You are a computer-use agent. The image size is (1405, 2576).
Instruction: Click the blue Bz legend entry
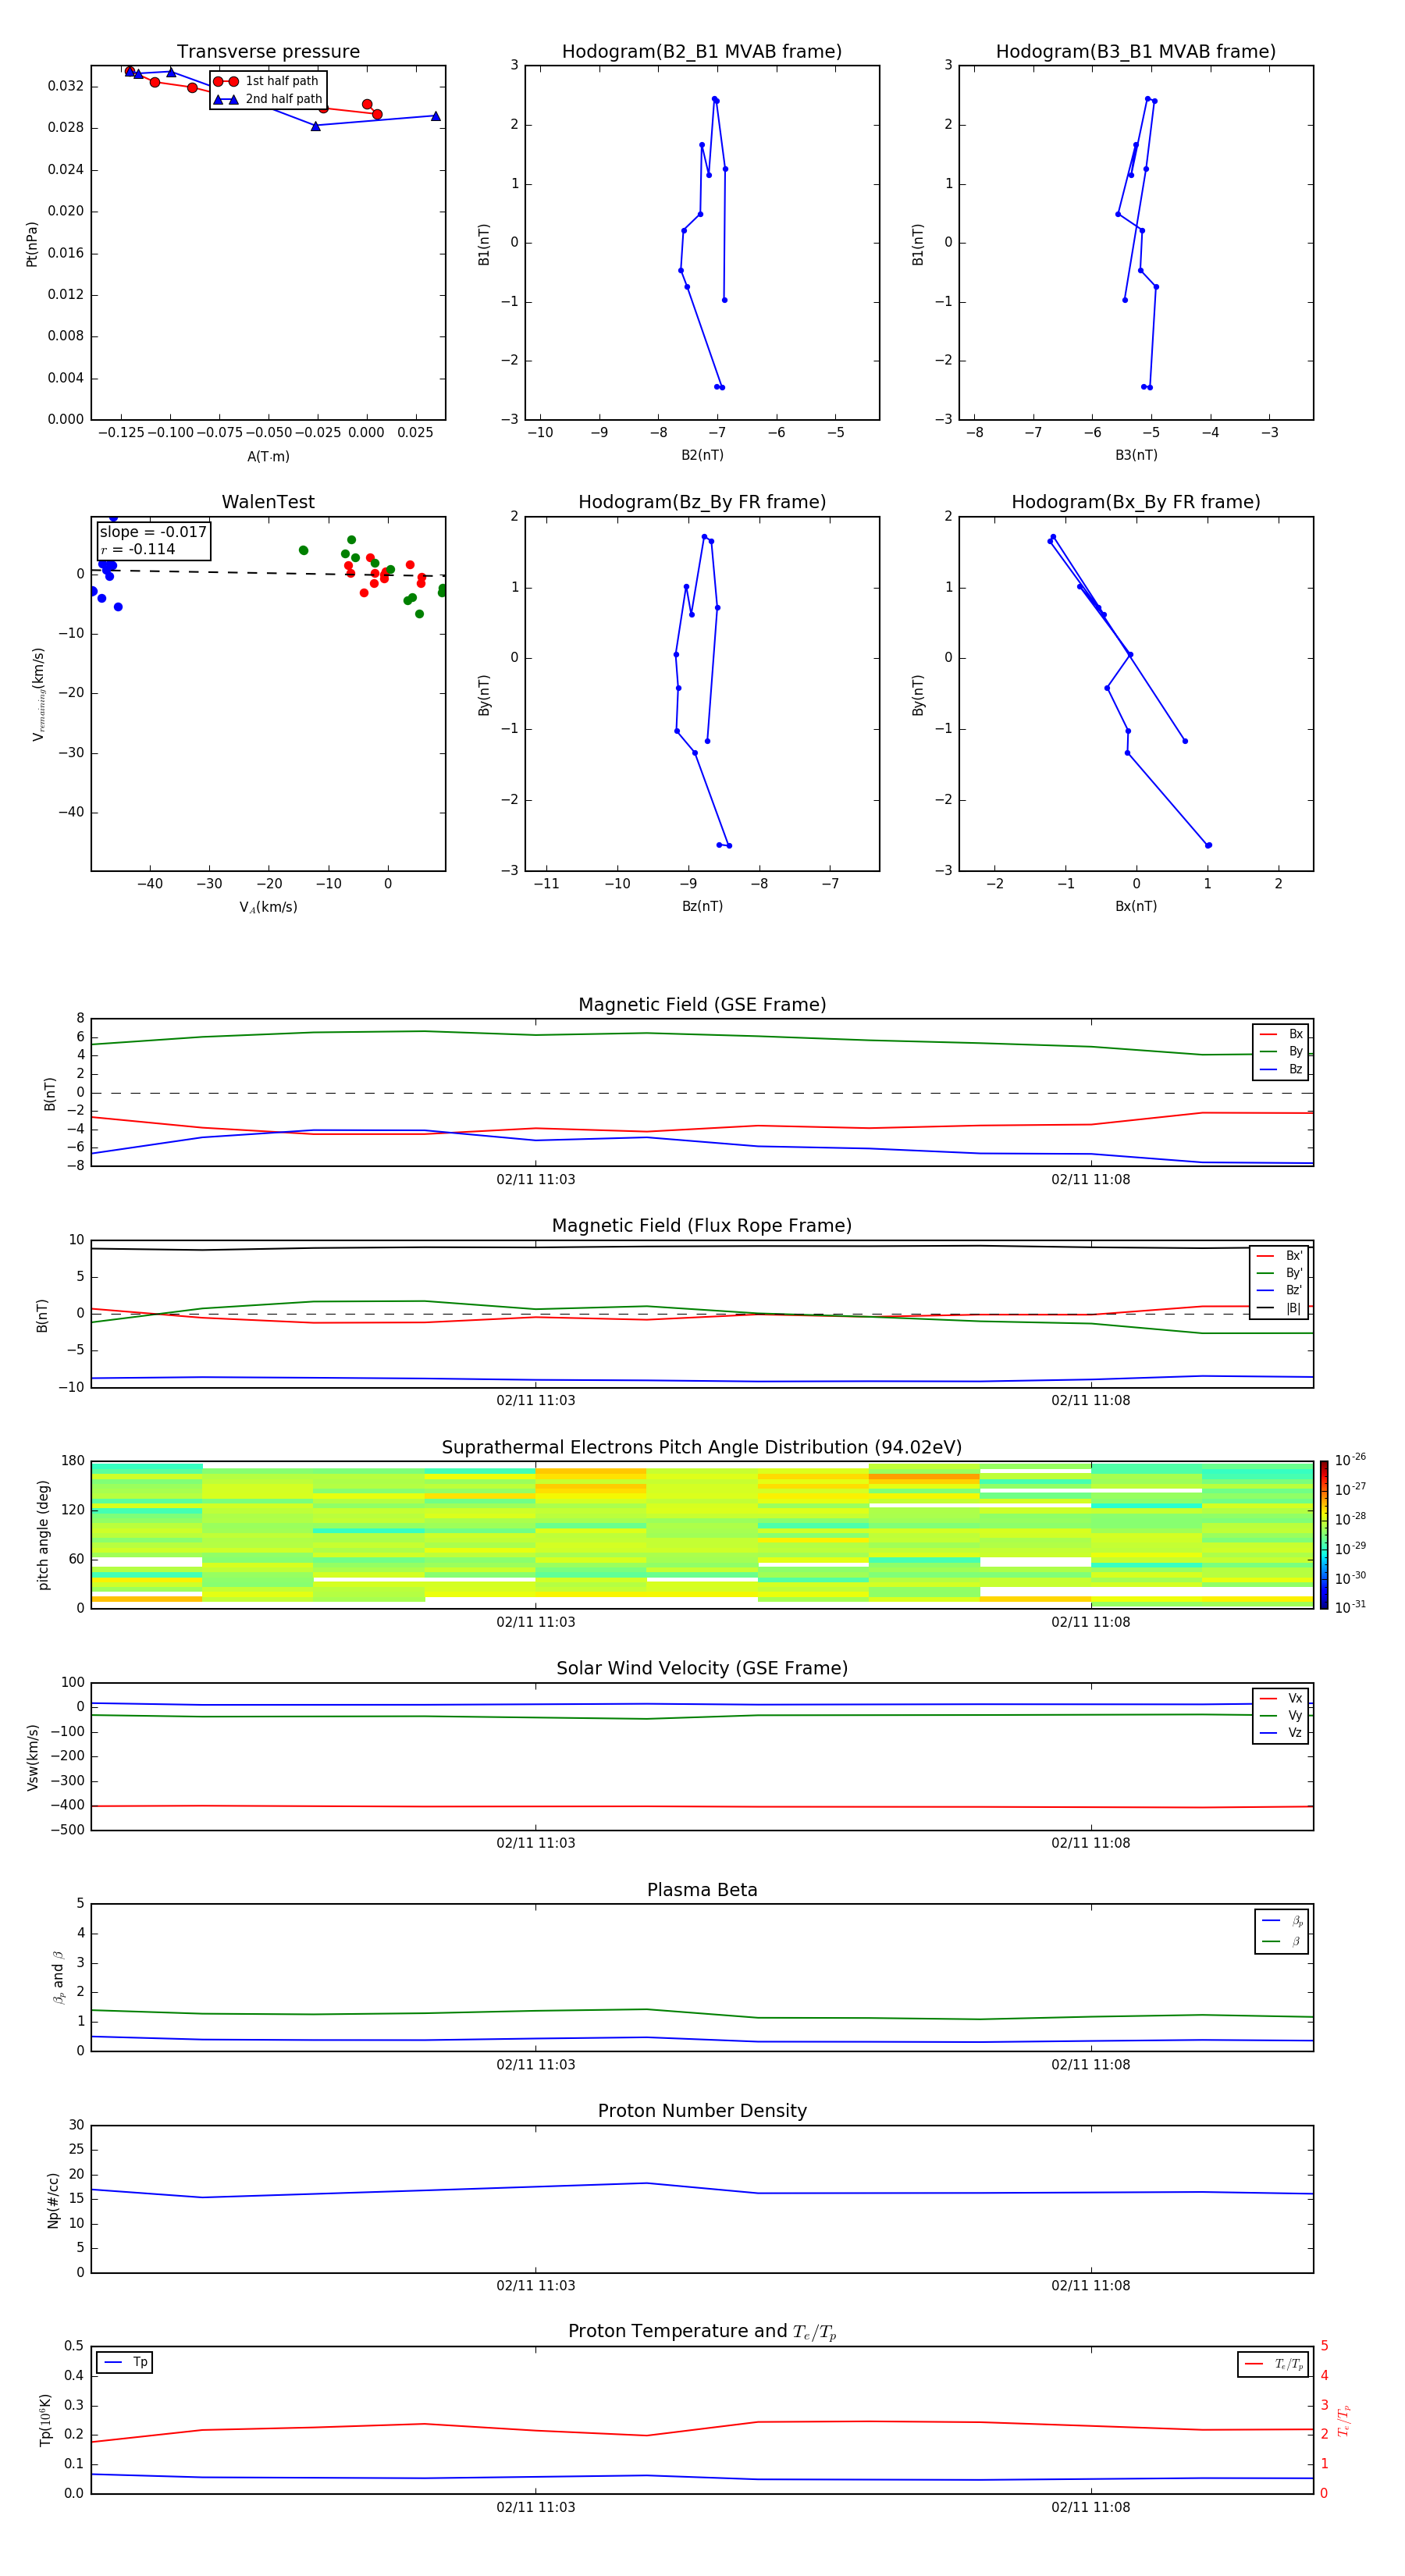point(1281,1069)
